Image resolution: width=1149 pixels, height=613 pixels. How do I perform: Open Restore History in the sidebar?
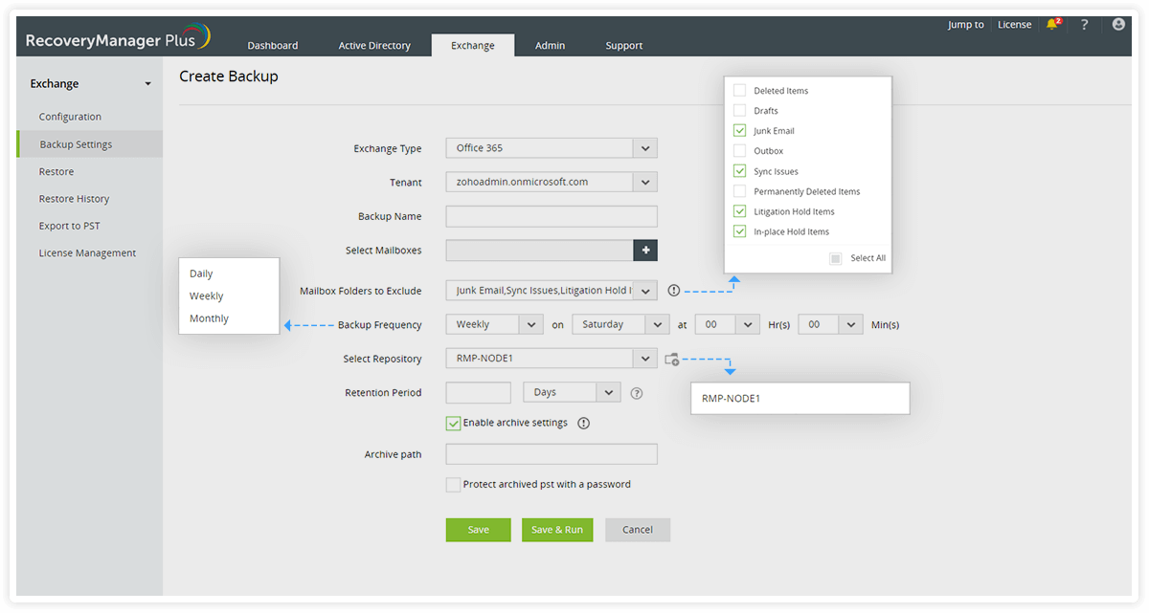click(74, 199)
